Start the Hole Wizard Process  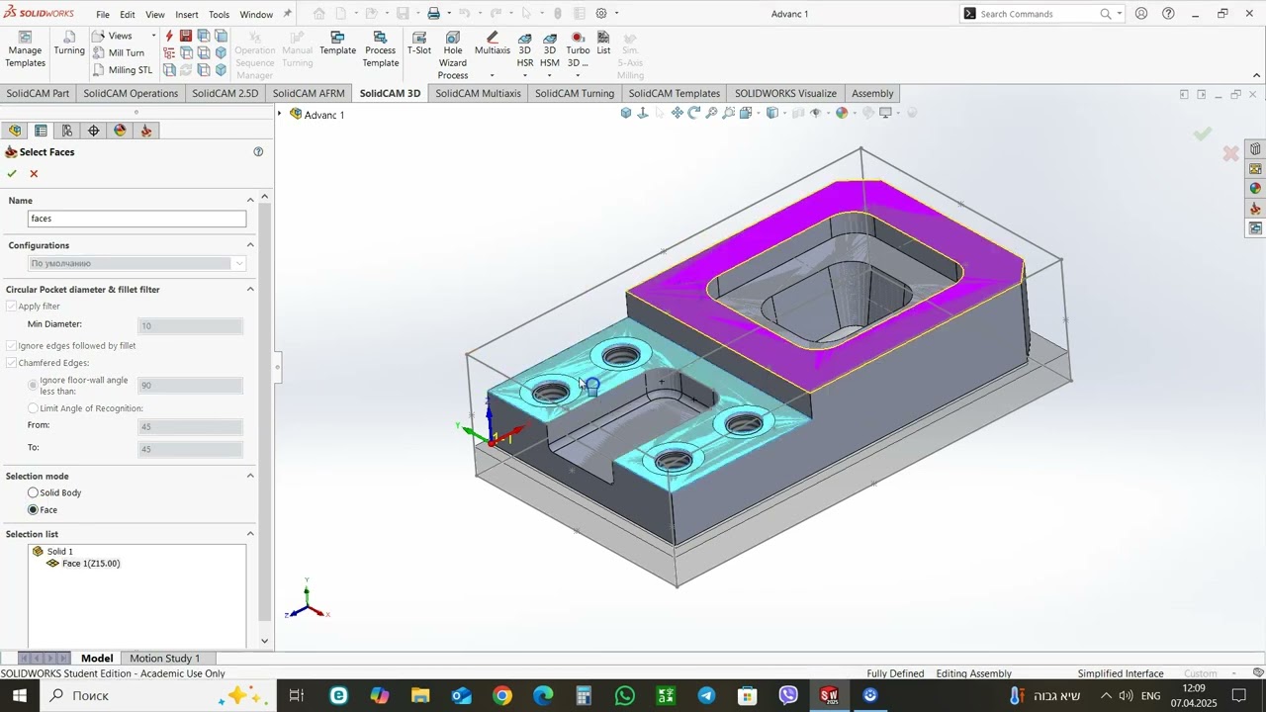(453, 55)
